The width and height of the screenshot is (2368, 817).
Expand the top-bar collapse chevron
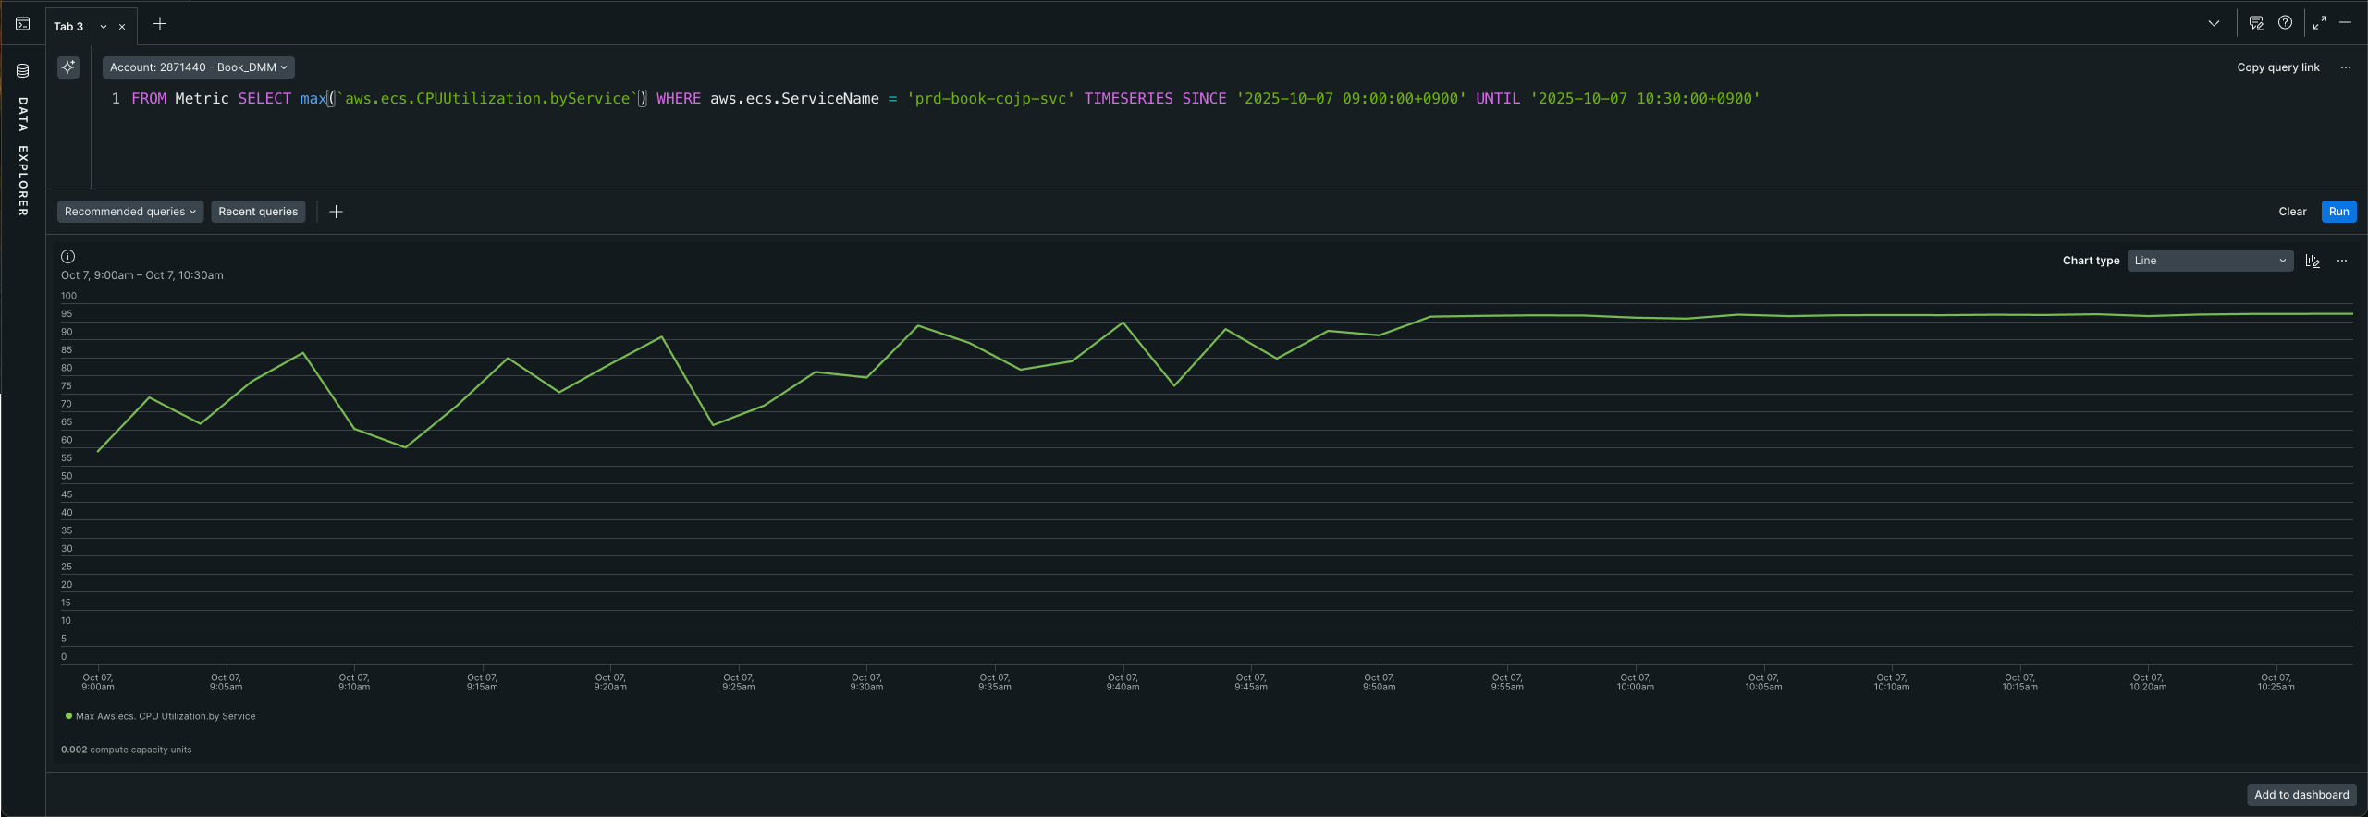point(2214,23)
